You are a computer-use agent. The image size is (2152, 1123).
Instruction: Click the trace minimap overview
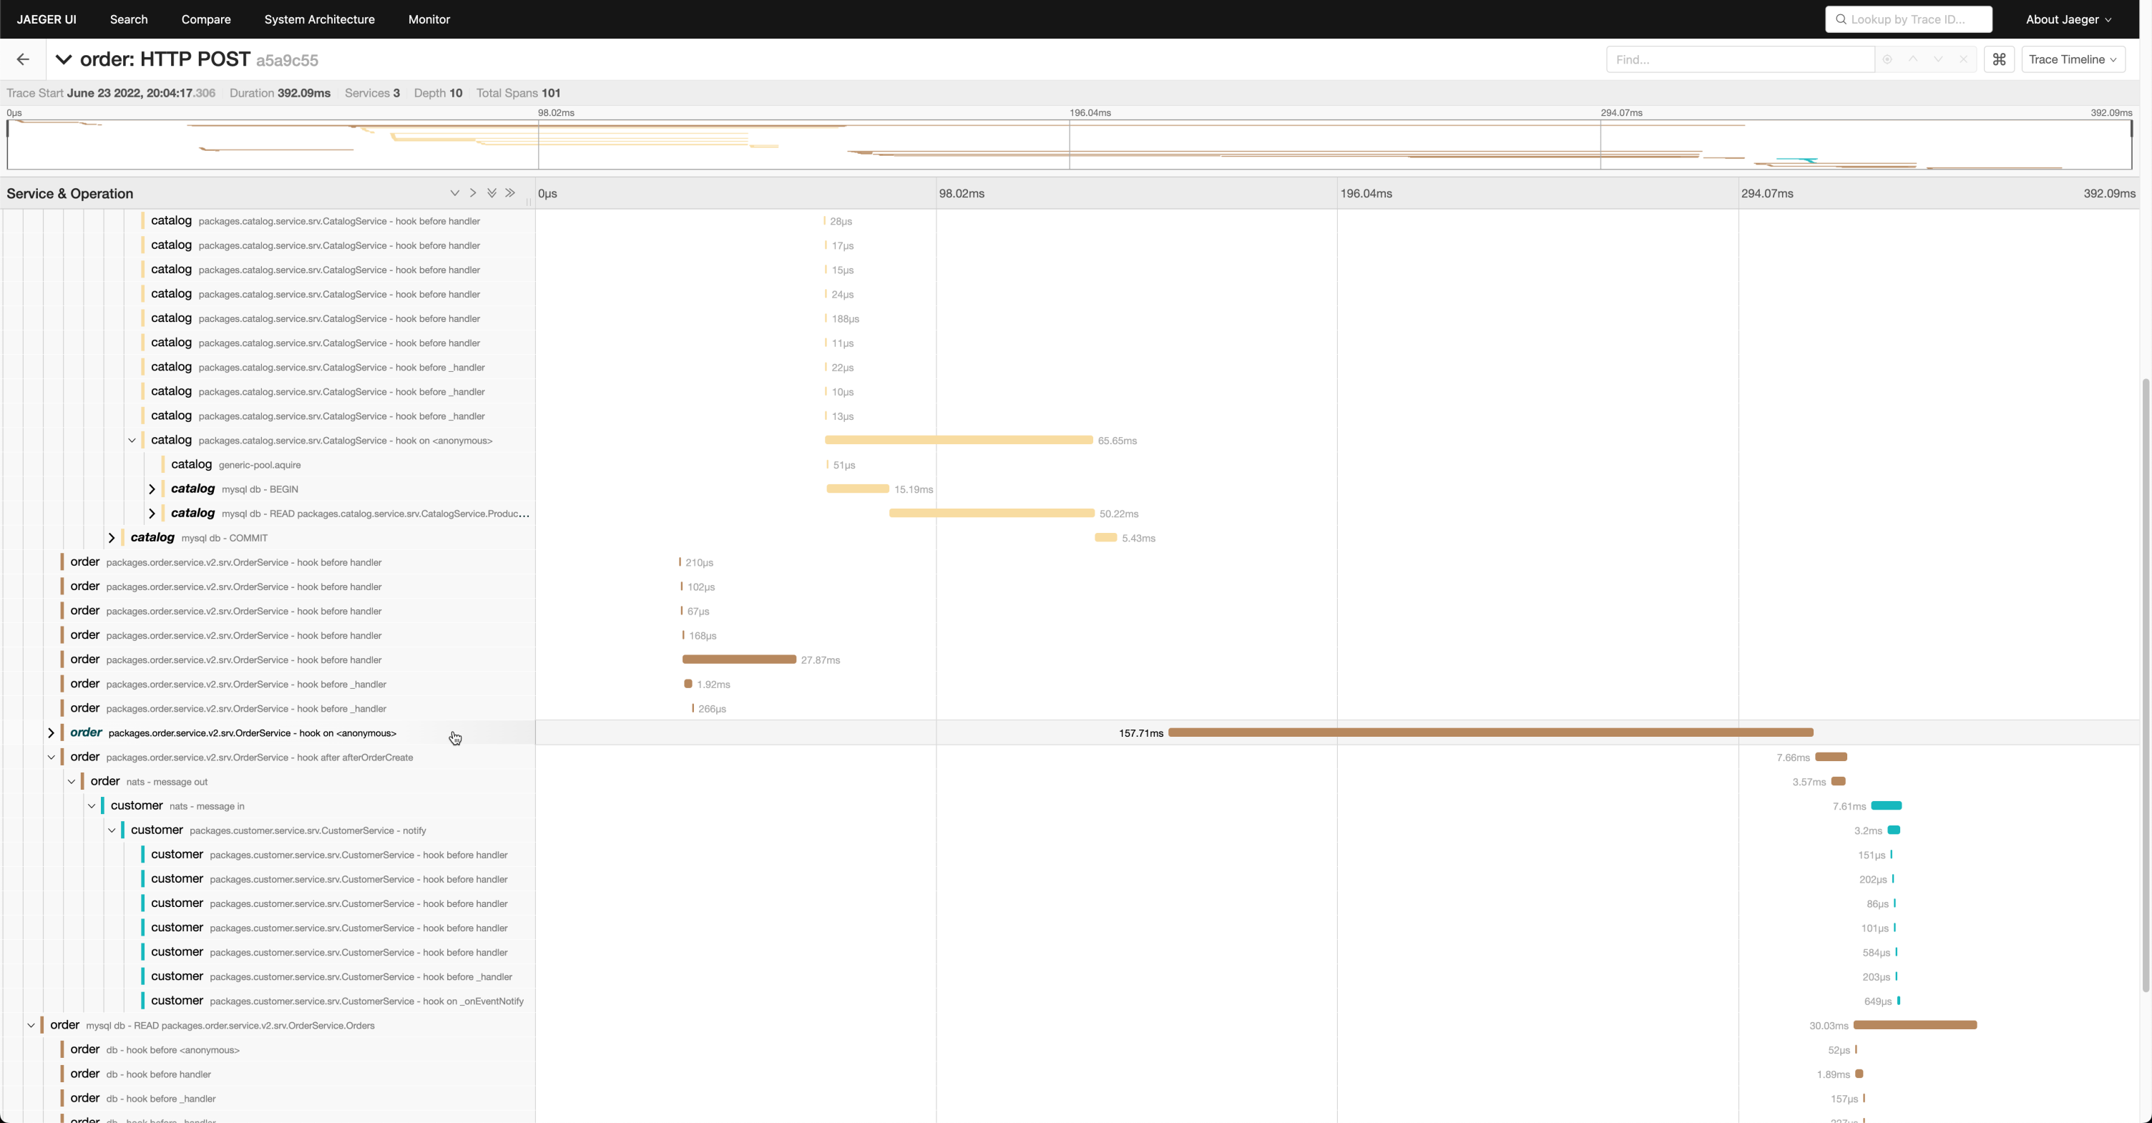1070,144
